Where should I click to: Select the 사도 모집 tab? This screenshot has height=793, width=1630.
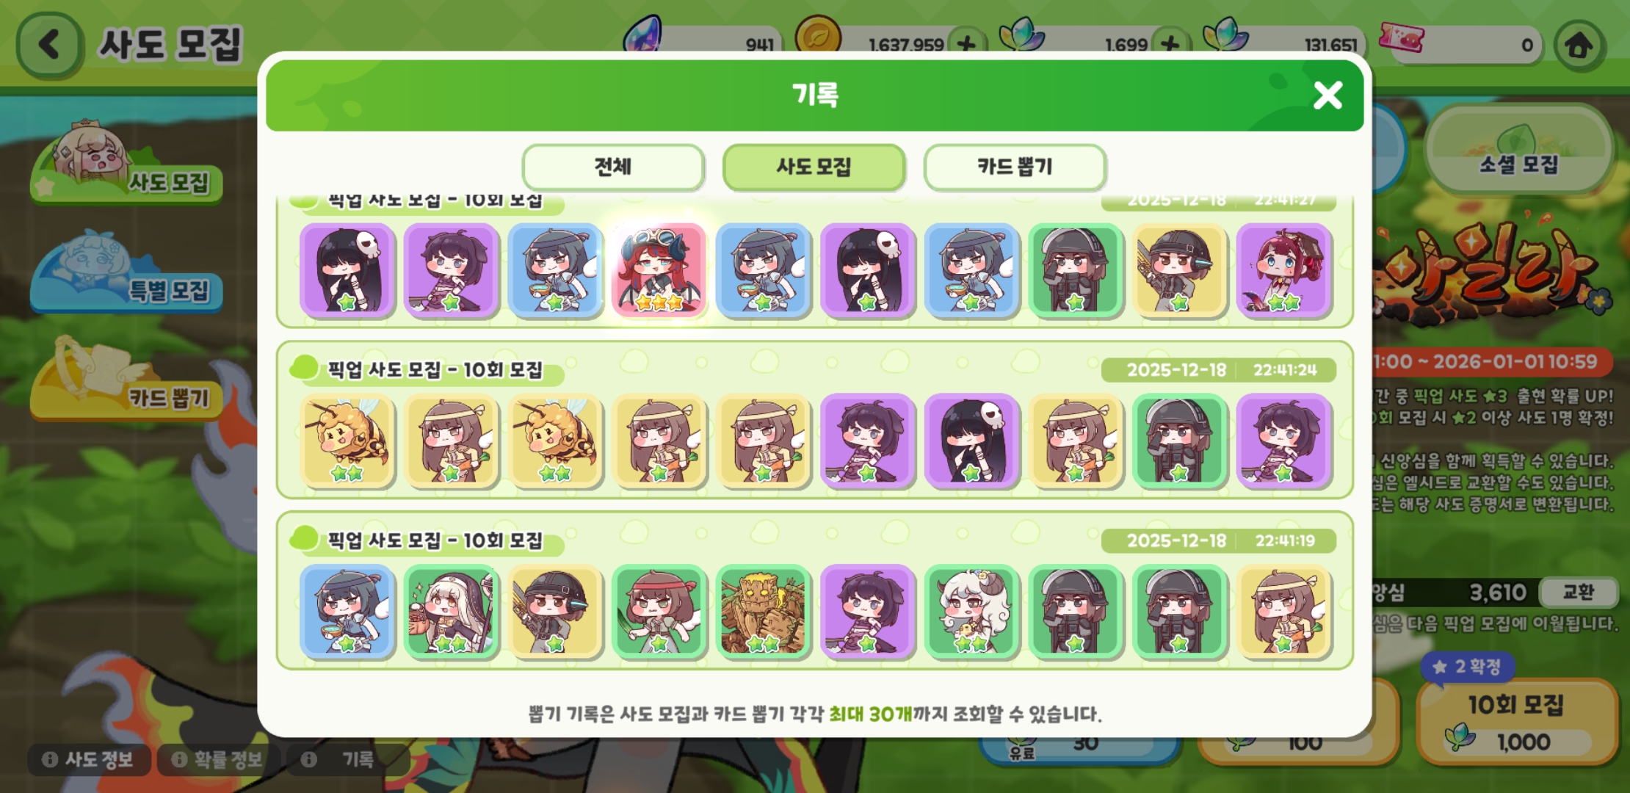pos(814,167)
